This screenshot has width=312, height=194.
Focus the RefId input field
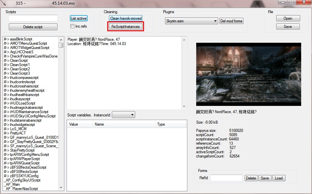(226, 178)
